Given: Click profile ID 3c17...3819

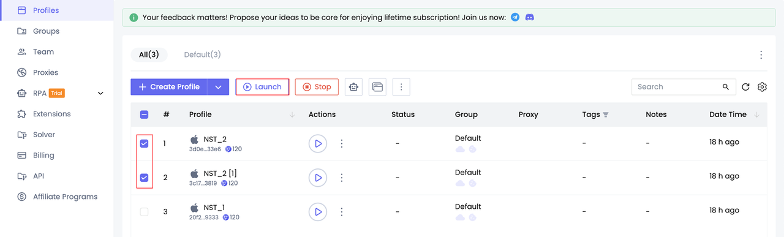Looking at the screenshot, I should coord(203,183).
